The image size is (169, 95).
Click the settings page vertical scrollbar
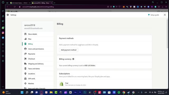tap(167, 34)
